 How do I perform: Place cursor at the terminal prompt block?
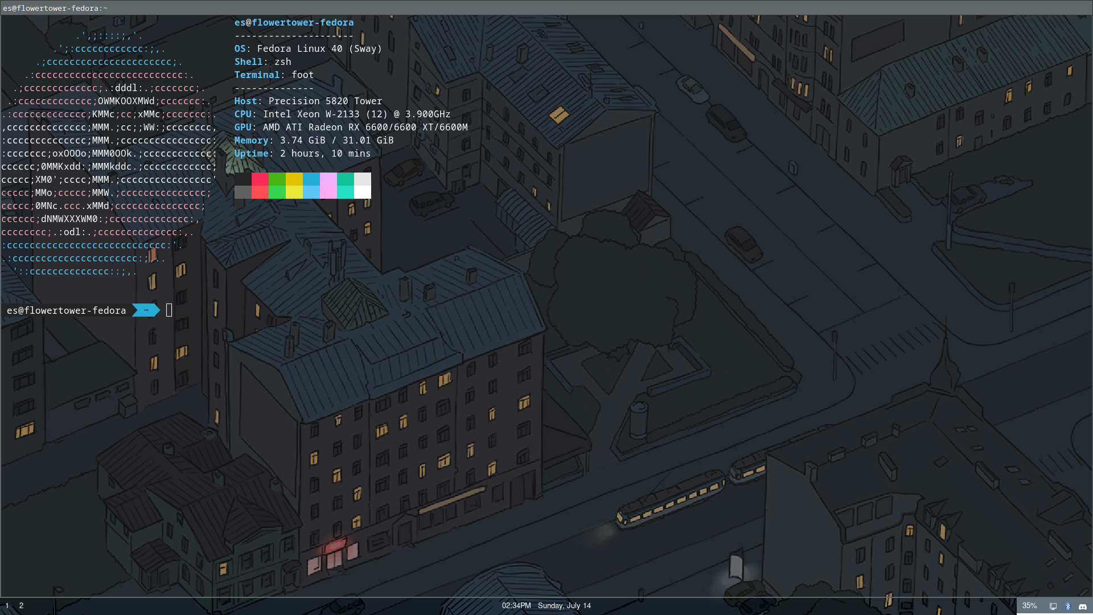coord(169,310)
